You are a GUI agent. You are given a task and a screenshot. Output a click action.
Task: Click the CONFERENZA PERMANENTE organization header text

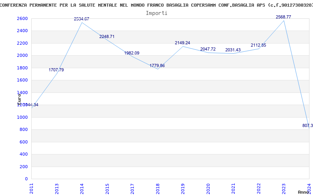(x=156, y=5)
